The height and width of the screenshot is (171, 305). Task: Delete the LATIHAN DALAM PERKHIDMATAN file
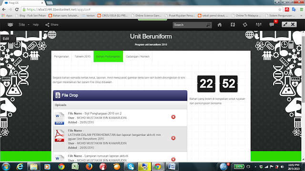173,138
